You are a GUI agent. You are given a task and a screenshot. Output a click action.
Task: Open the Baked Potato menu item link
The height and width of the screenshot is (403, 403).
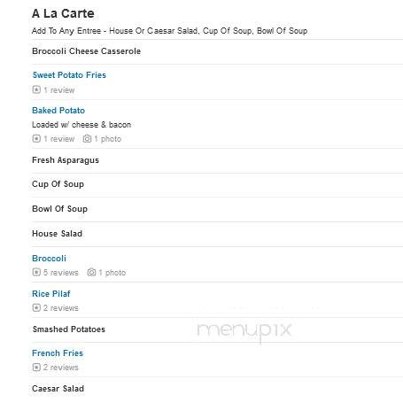(x=58, y=111)
